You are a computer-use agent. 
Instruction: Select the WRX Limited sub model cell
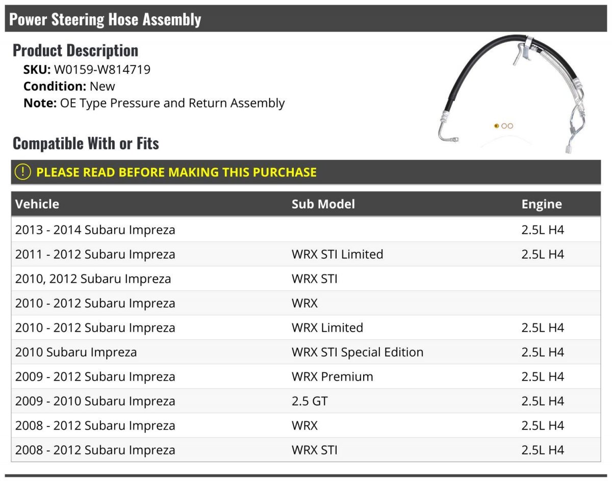pos(327,328)
